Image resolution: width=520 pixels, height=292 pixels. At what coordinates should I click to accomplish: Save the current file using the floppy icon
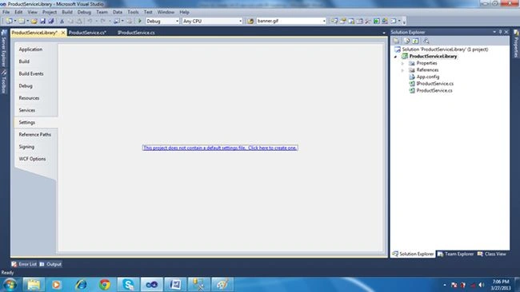tap(42, 21)
